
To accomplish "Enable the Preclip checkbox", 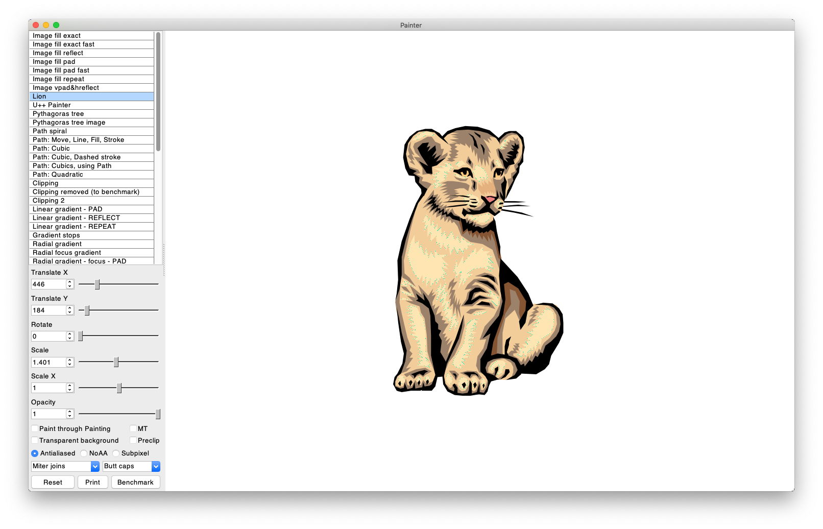I will (x=133, y=441).
